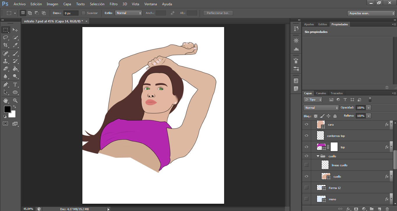Hide the contornos top layer
The image size is (397, 211).
tap(306, 136)
